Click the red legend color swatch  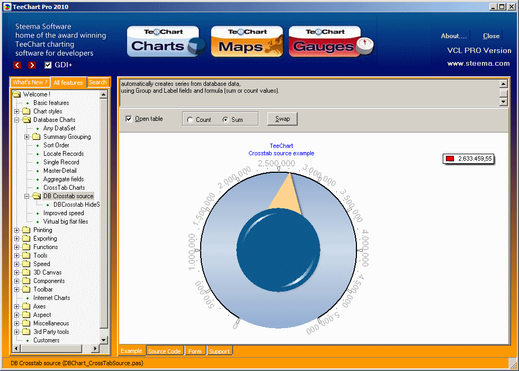coord(450,158)
